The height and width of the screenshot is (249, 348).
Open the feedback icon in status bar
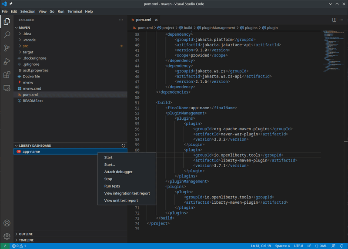tap(333, 246)
